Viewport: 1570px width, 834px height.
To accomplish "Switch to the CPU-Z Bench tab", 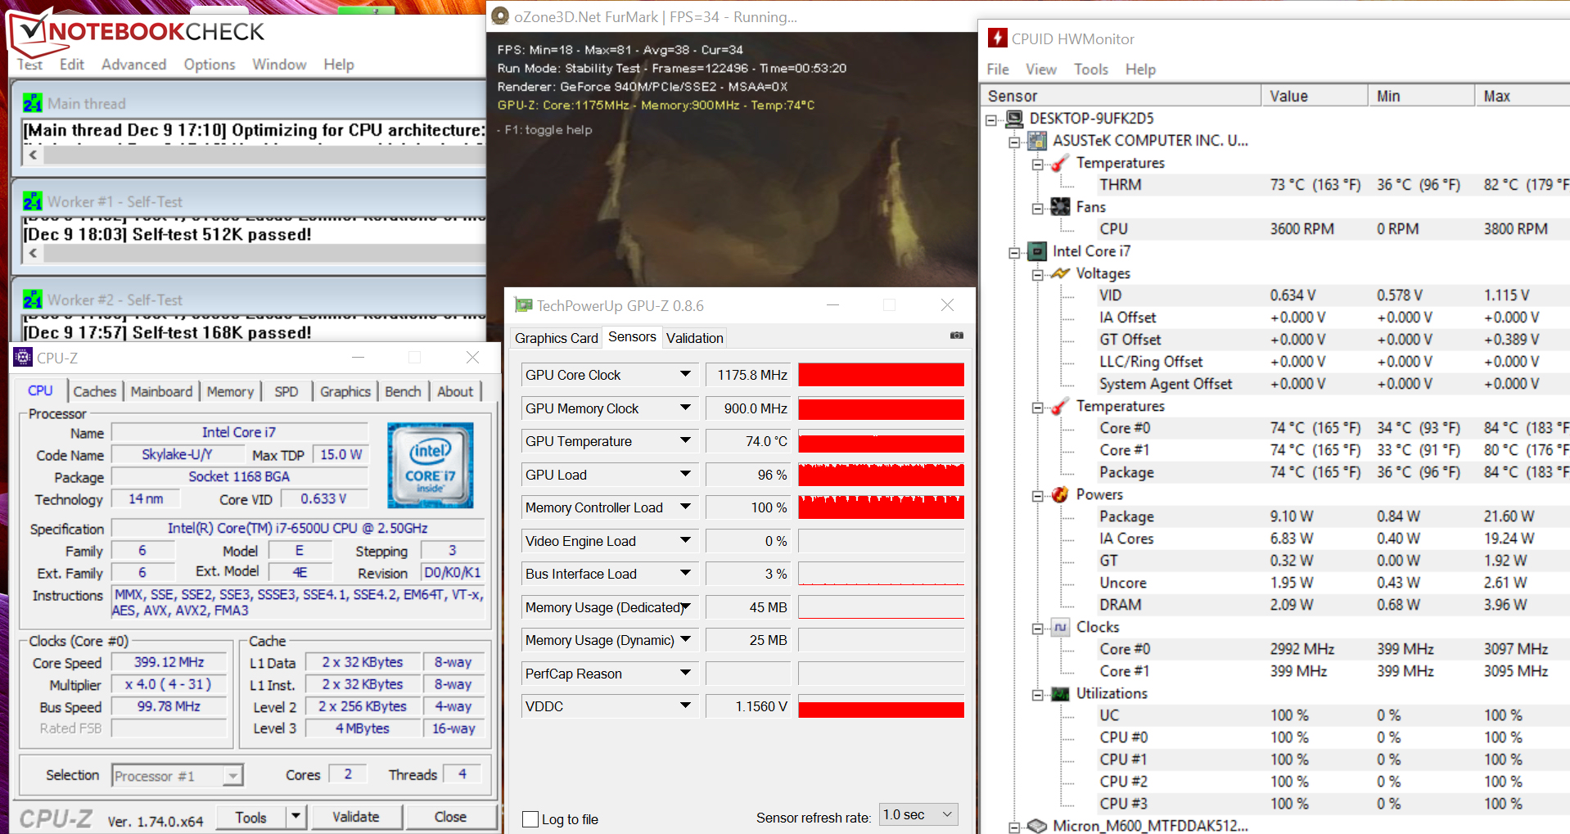I will (x=403, y=391).
